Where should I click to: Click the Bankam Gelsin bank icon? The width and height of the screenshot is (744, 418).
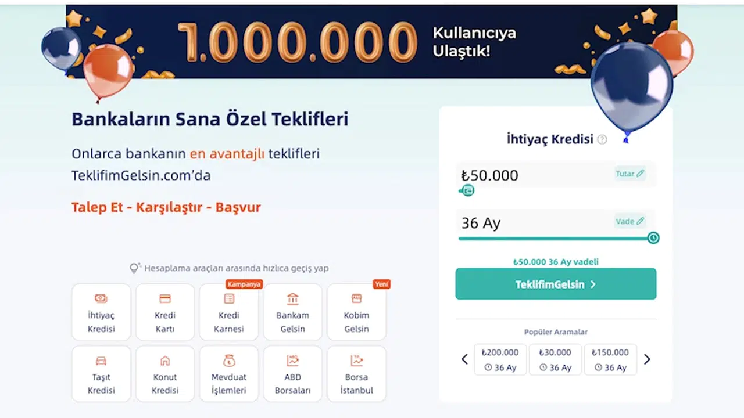[293, 300]
